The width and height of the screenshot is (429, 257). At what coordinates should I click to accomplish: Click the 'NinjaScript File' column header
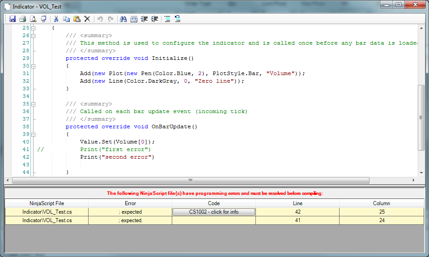pyautogui.click(x=47, y=203)
